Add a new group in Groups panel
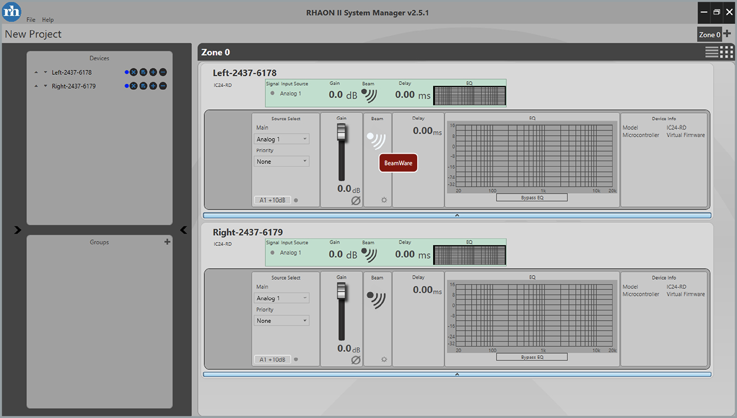The image size is (737, 418). click(x=167, y=242)
